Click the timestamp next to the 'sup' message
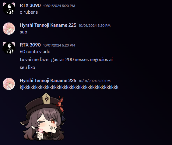The height and width of the screenshot is (145, 172). pyautogui.click(x=95, y=26)
